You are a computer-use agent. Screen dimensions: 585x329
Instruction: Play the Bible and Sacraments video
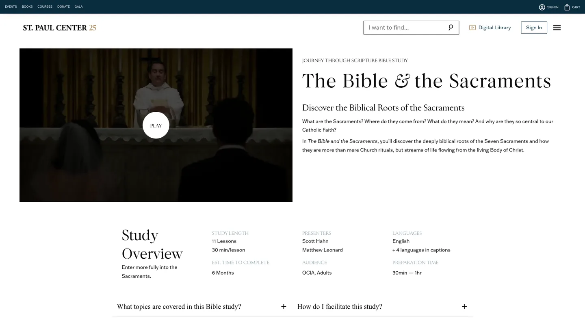pyautogui.click(x=156, y=125)
